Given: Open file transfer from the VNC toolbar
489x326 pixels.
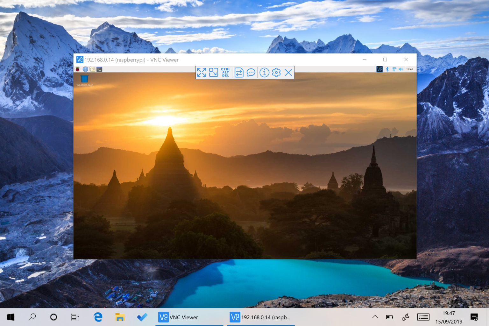Looking at the screenshot, I should tap(238, 73).
